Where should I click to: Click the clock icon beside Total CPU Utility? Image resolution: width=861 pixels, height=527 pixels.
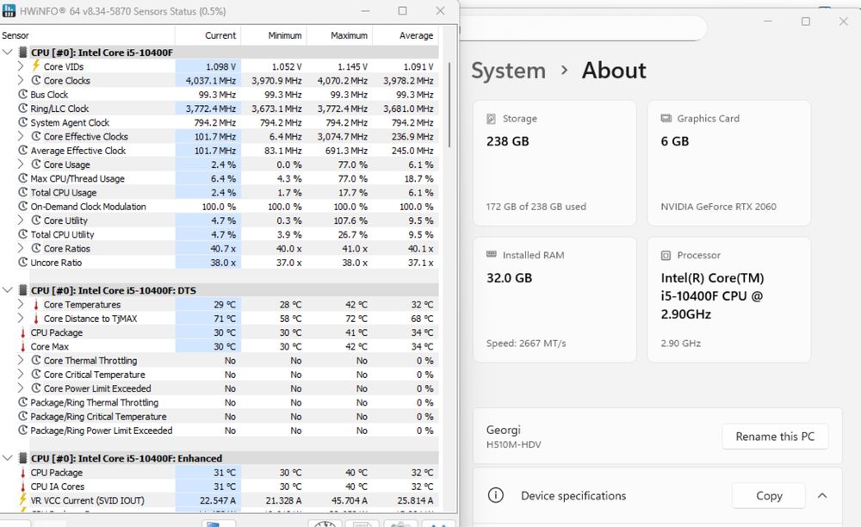click(22, 234)
